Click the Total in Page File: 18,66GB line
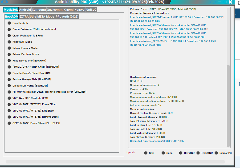Screen dimensions: 240x168 [x=146, y=129]
